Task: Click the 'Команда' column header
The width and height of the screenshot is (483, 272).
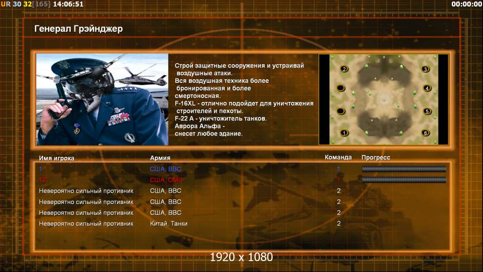Action: (x=338, y=157)
